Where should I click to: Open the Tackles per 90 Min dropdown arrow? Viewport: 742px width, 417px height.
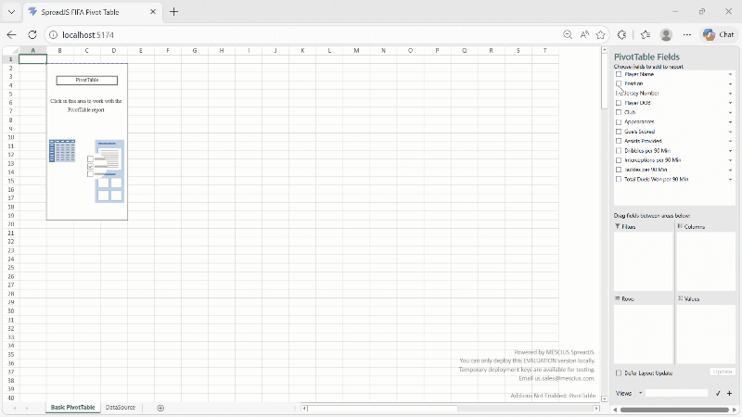click(730, 171)
